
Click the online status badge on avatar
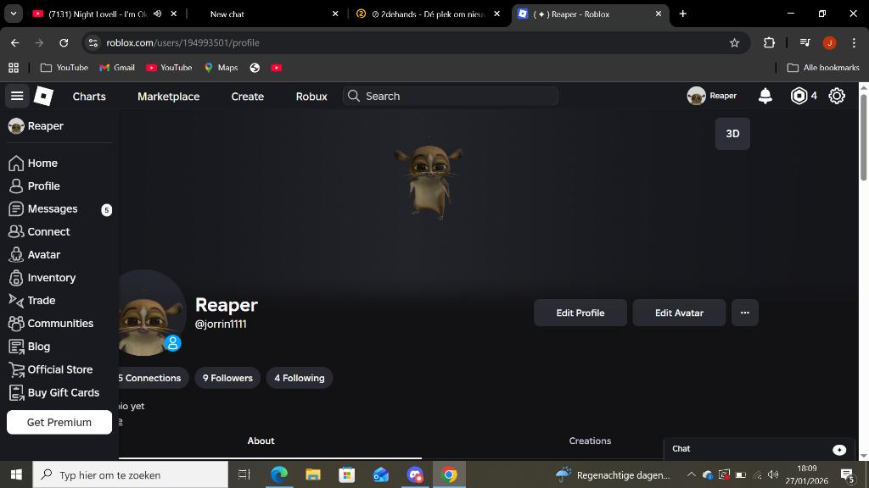pyautogui.click(x=173, y=343)
